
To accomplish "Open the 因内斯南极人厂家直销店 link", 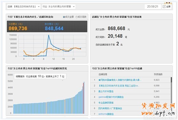I will (110, 108).
